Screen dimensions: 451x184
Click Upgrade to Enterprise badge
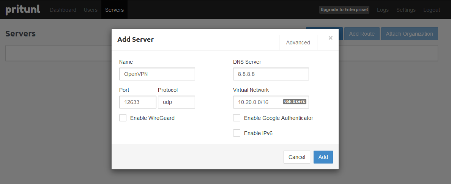tap(344, 9)
